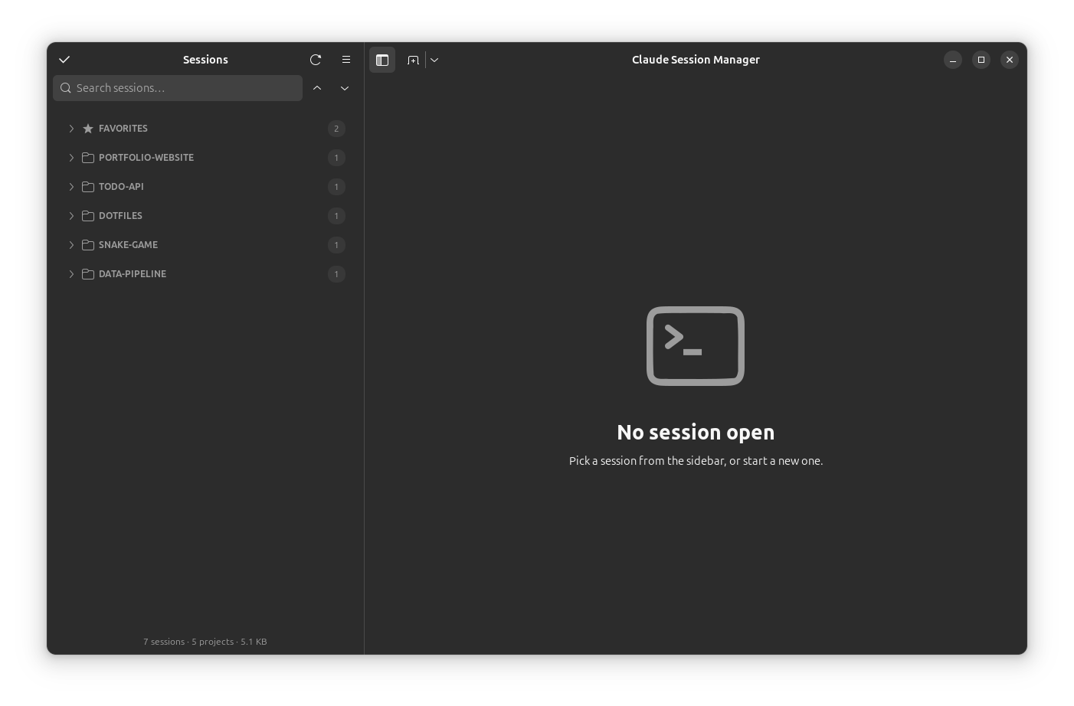
Task: Click the FAVORITES count badge
Action: click(336, 129)
